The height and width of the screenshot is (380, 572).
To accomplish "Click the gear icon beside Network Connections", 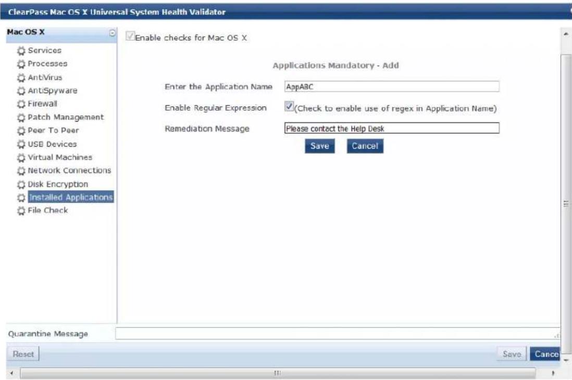I will (21, 171).
